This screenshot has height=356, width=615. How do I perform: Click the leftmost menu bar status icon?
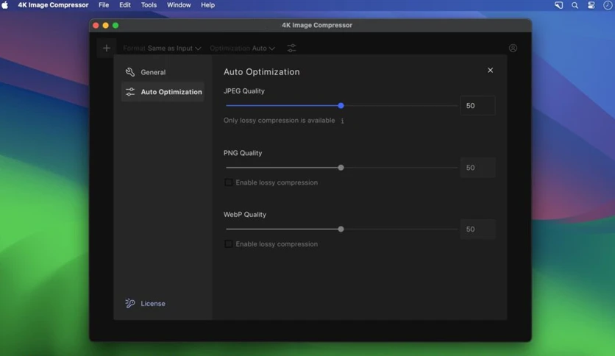tap(558, 5)
